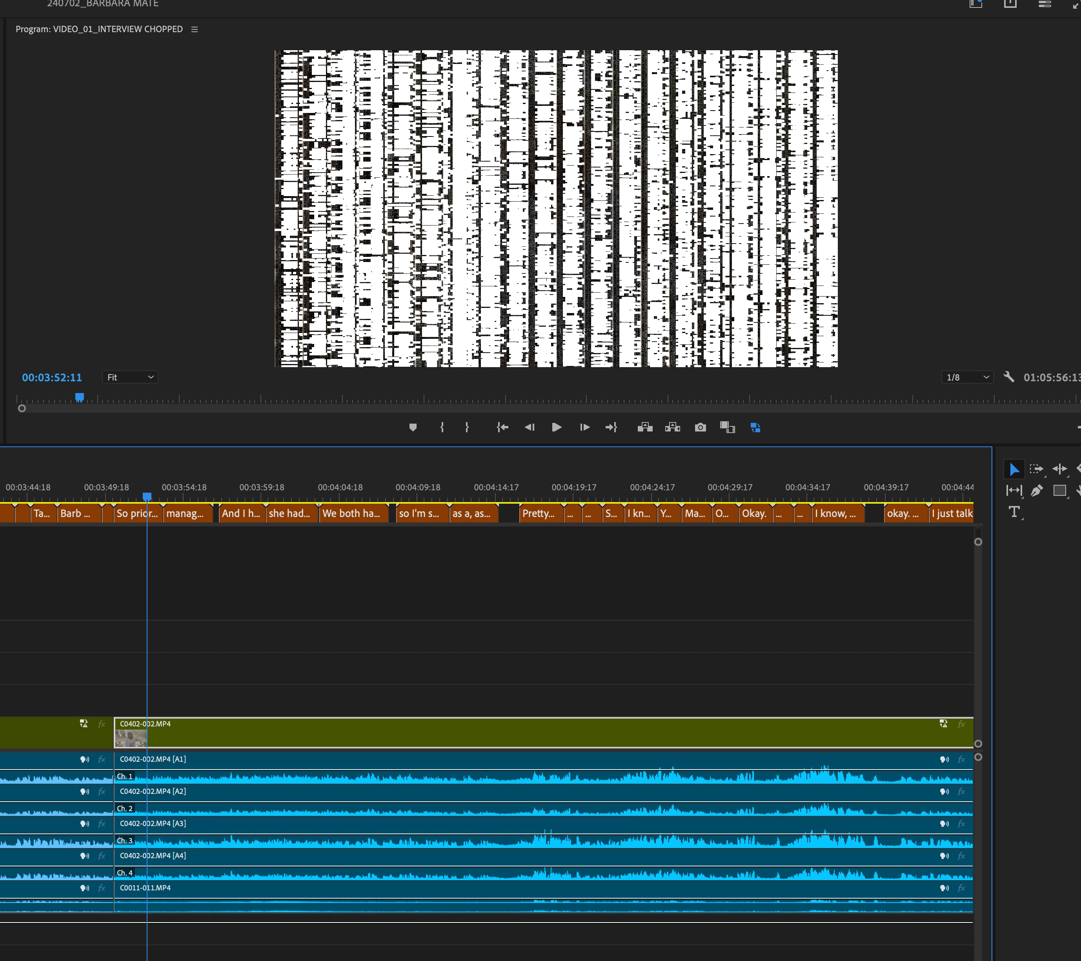
Task: Toggle Proxies button in program monitor
Action: click(755, 427)
